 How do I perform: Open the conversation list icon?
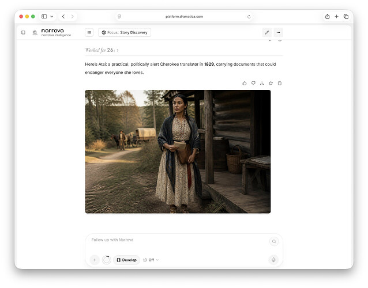pyautogui.click(x=89, y=32)
